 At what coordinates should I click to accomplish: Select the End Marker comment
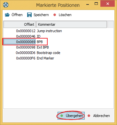[45, 58]
